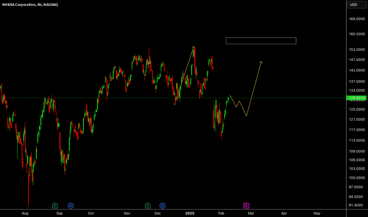Click the Mar label on time axis

[x=251, y=213]
